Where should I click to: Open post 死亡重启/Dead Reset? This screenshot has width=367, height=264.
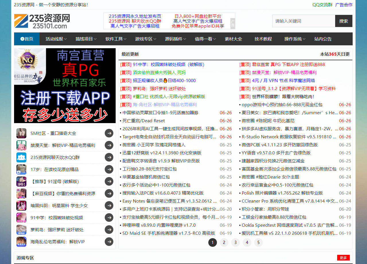tap(144, 121)
